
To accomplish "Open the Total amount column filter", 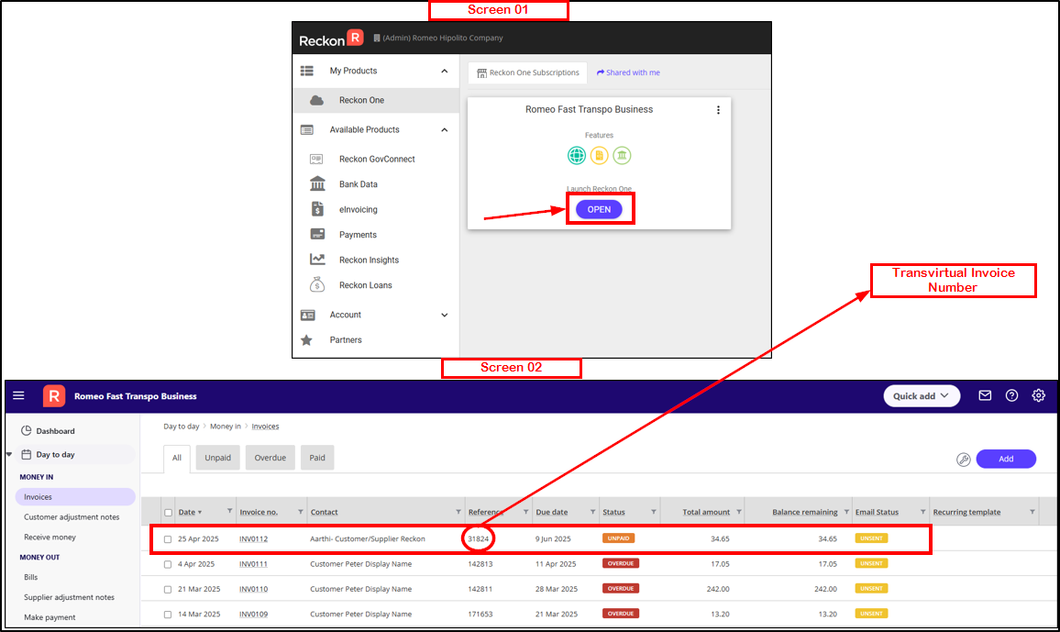I will (739, 512).
